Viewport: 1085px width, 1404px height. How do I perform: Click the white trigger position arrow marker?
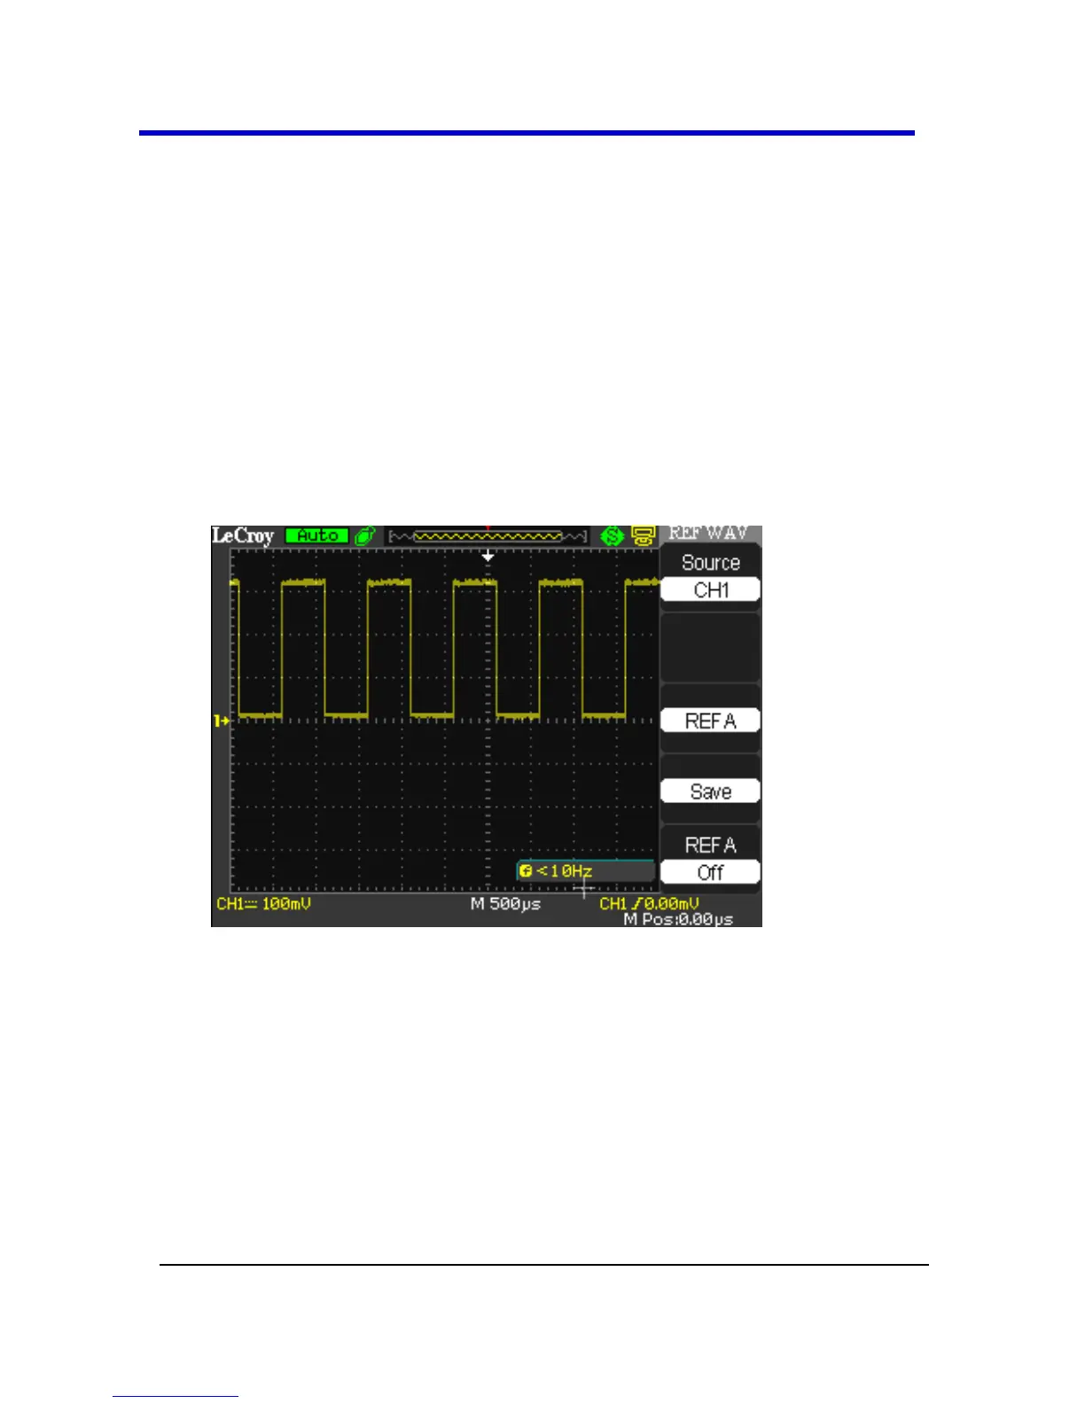[x=488, y=556]
